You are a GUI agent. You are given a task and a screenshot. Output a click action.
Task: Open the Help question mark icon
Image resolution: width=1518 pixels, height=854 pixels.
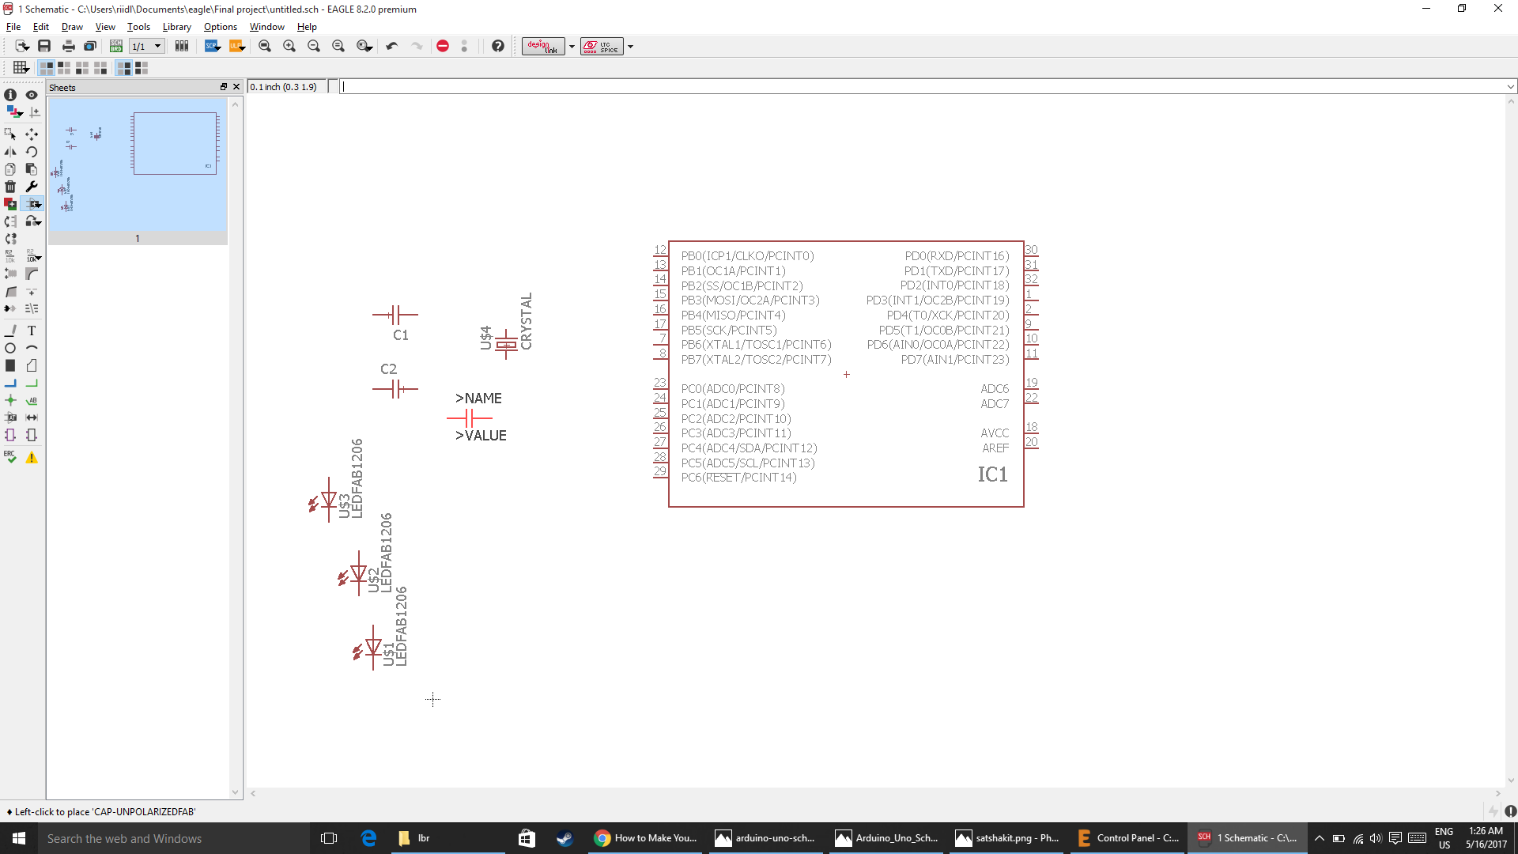tap(497, 46)
